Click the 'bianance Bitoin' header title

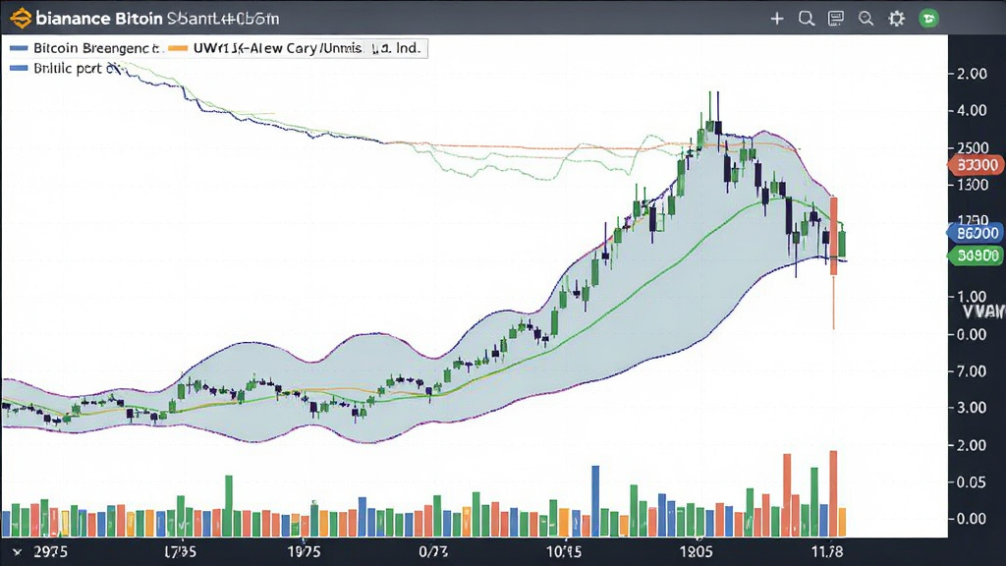coord(99,18)
